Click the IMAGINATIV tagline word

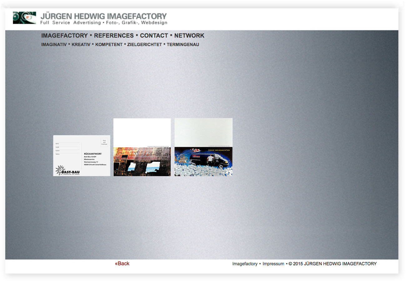pos(54,45)
